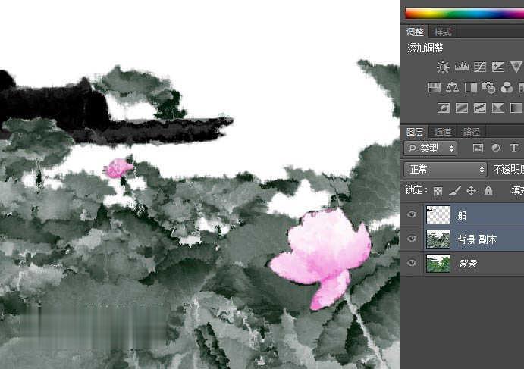Select the layer named 背景 副本

coord(477,239)
